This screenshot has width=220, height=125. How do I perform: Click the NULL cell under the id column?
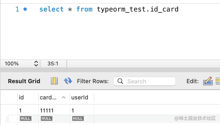(25, 118)
